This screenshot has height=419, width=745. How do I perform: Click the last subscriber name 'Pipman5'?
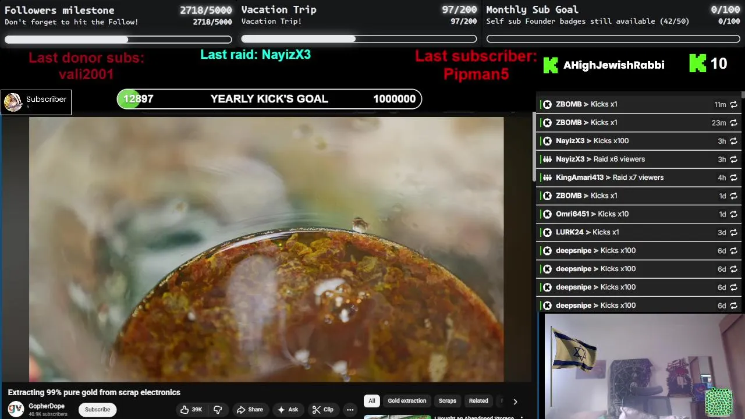(x=476, y=74)
